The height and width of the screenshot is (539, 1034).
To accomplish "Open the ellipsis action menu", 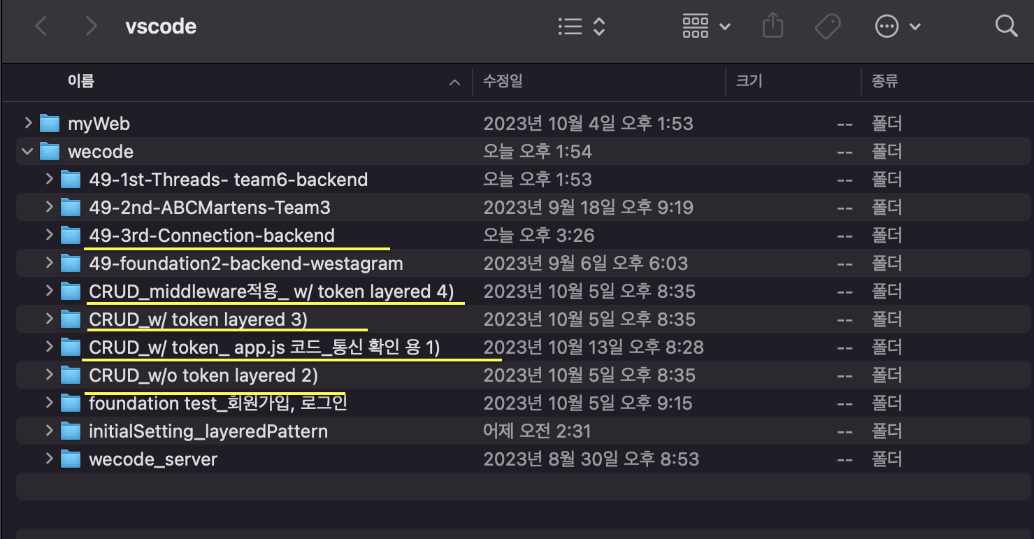I will 898,27.
